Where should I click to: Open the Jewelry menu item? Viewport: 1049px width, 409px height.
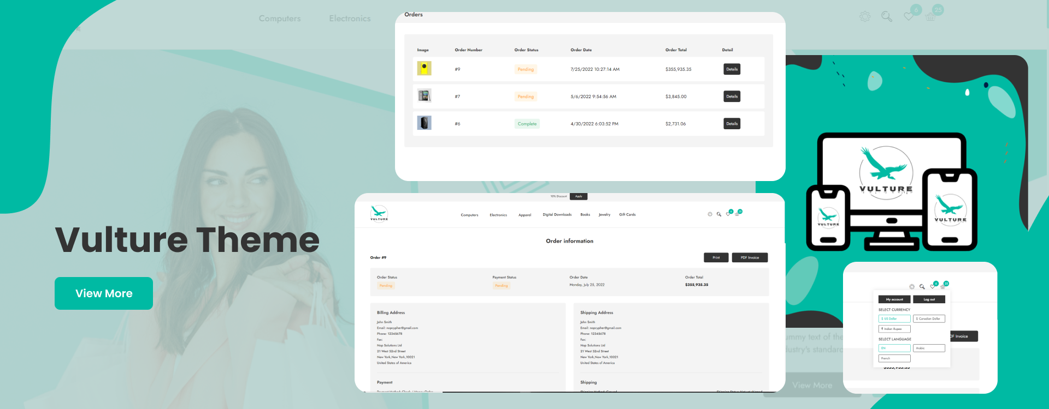[x=604, y=214]
